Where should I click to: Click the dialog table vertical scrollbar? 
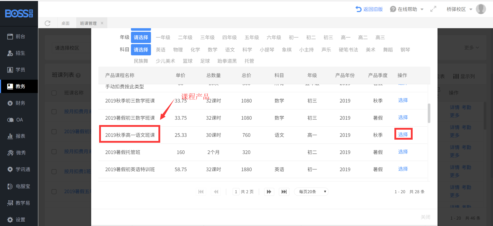coord(429,113)
